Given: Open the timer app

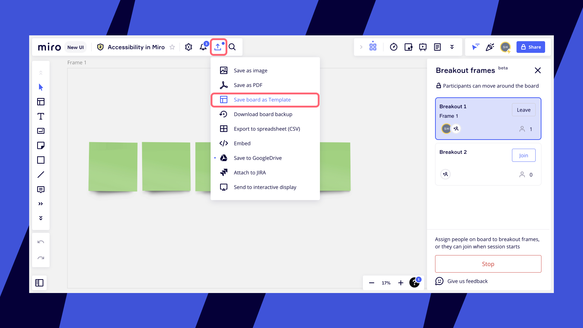Looking at the screenshot, I should [x=394, y=47].
